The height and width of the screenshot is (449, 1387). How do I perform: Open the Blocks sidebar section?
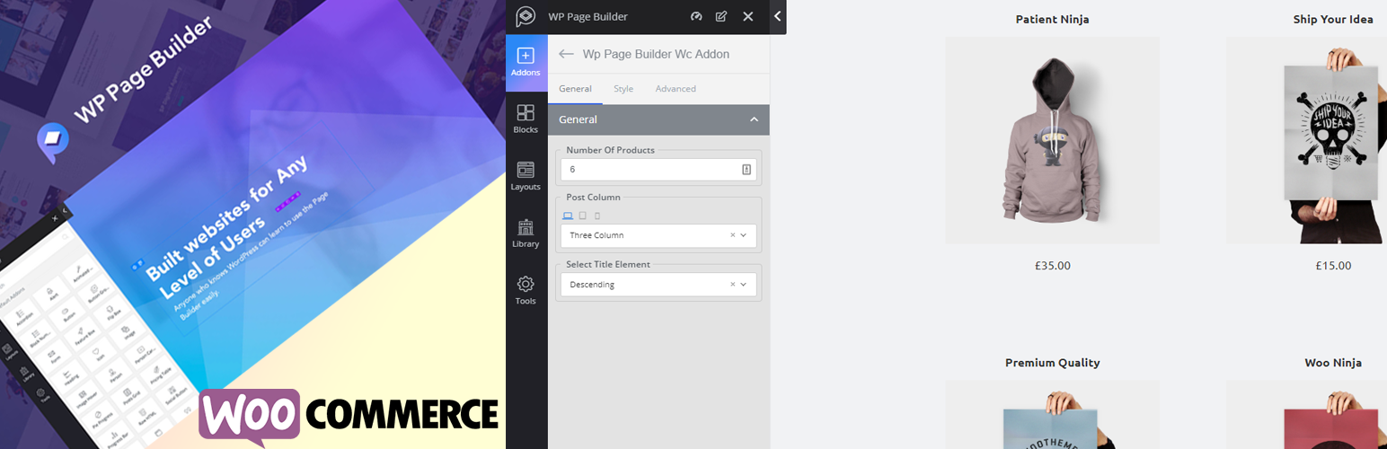(x=526, y=119)
